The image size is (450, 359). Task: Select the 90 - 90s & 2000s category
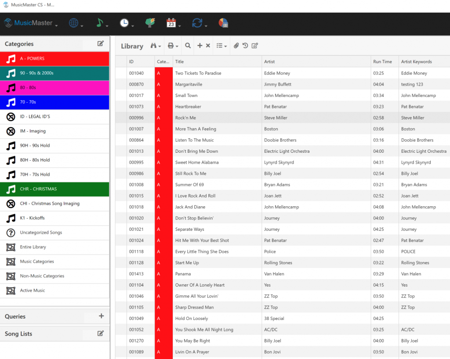(54, 73)
